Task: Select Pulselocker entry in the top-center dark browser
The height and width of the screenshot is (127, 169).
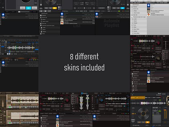Action: pos(50,26)
